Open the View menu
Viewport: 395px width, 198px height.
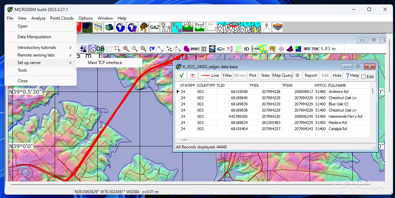pos(22,18)
